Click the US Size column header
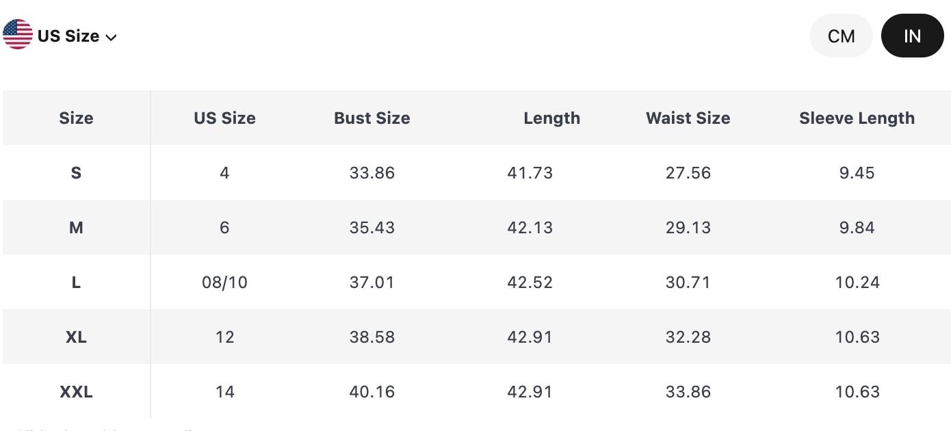The height and width of the screenshot is (431, 951). (x=224, y=118)
